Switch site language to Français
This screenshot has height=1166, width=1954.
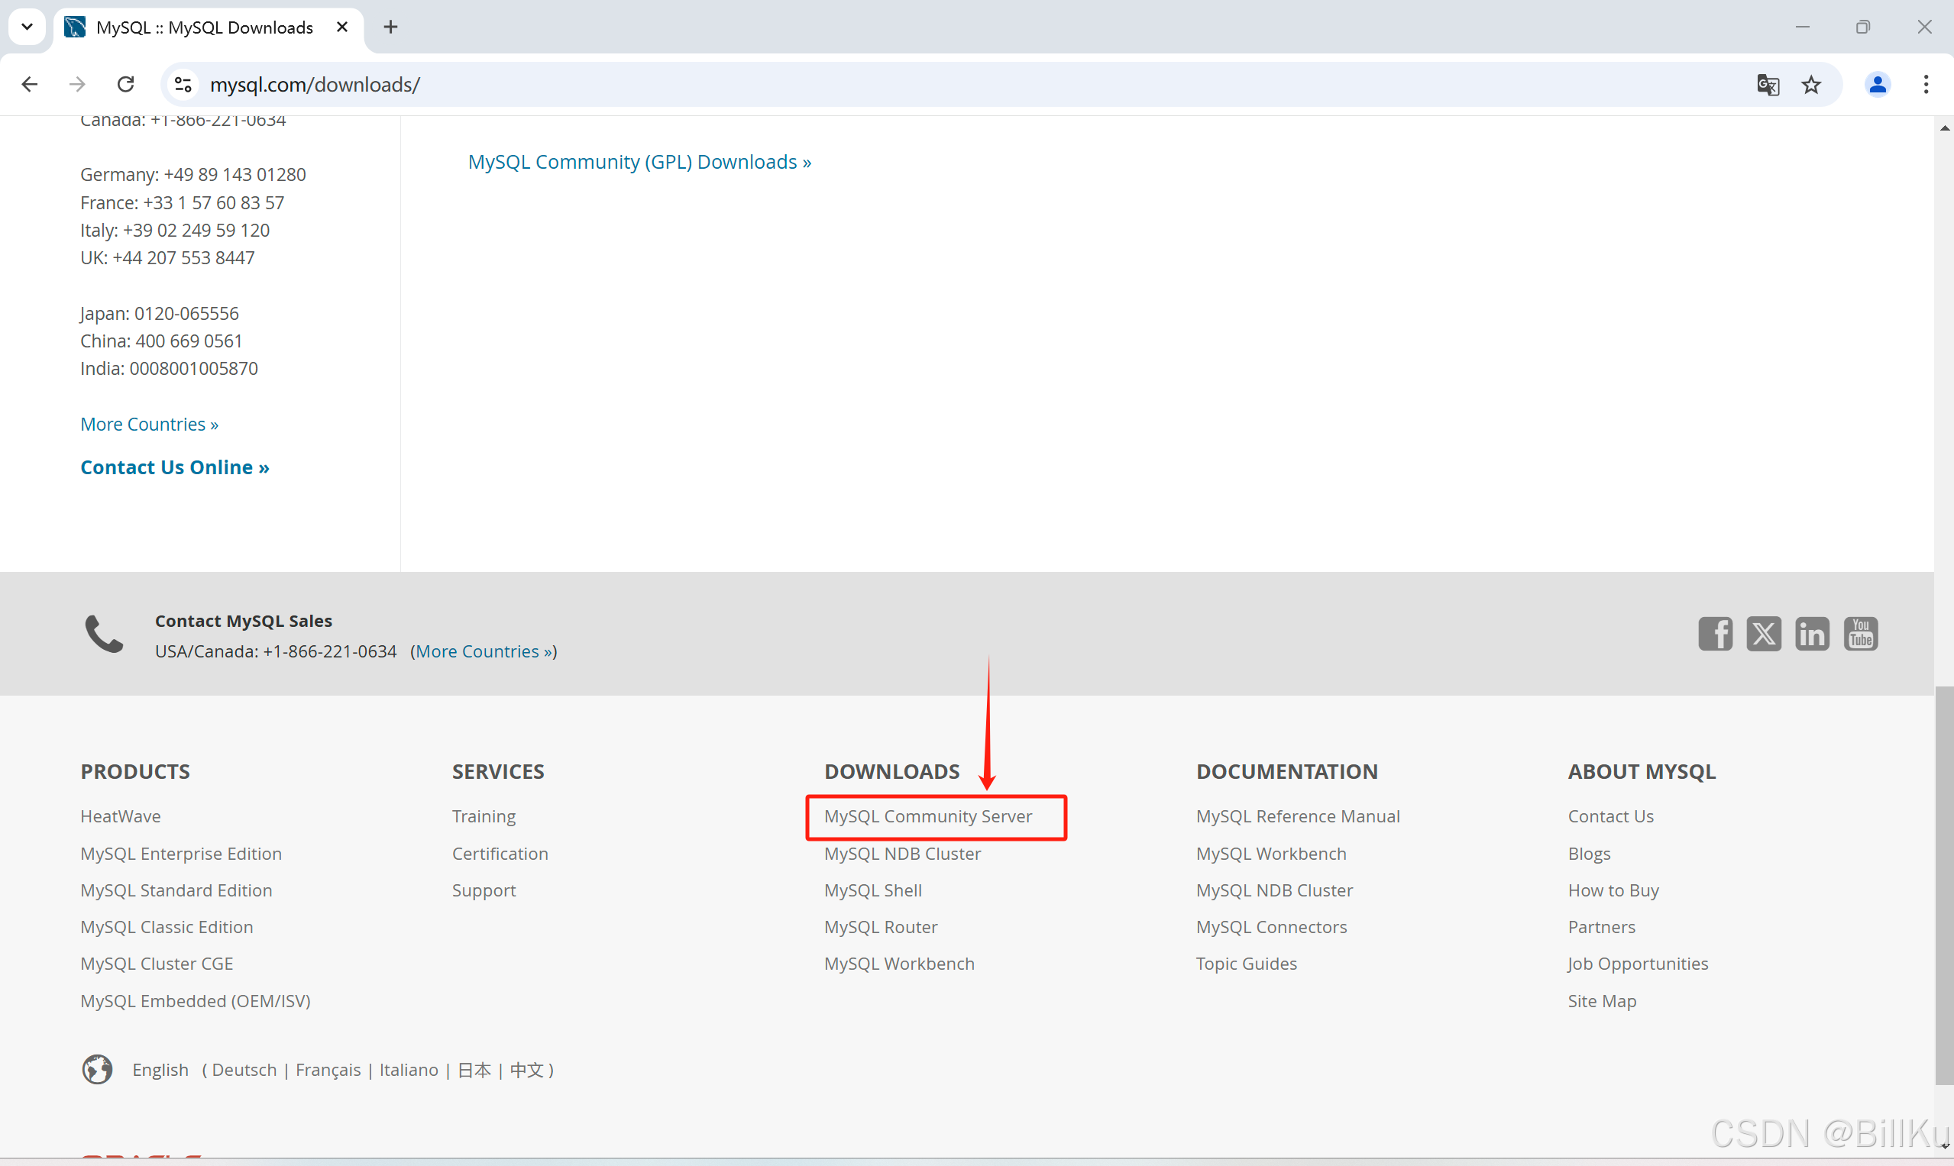[328, 1070]
